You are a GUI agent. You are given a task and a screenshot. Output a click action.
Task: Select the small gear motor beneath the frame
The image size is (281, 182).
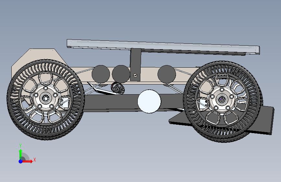(118, 88)
